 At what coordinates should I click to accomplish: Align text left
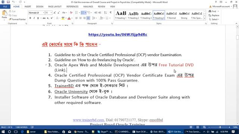(x=77, y=18)
